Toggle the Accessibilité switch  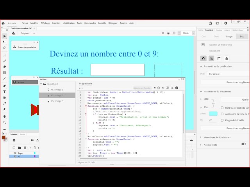click(x=244, y=144)
